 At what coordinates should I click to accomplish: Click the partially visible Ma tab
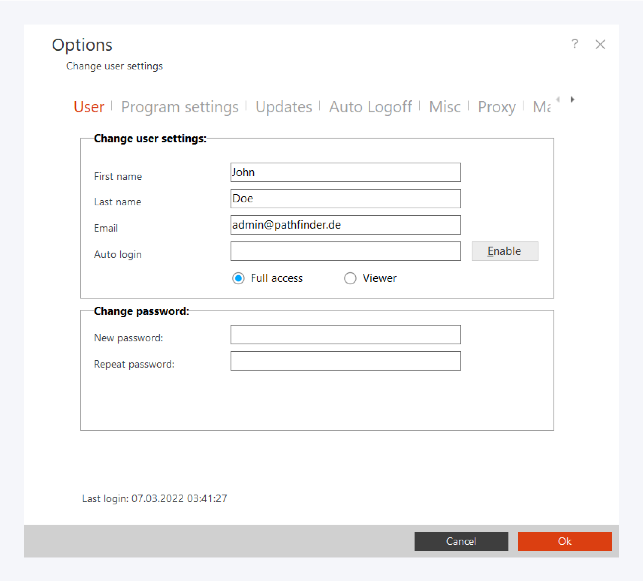point(541,107)
